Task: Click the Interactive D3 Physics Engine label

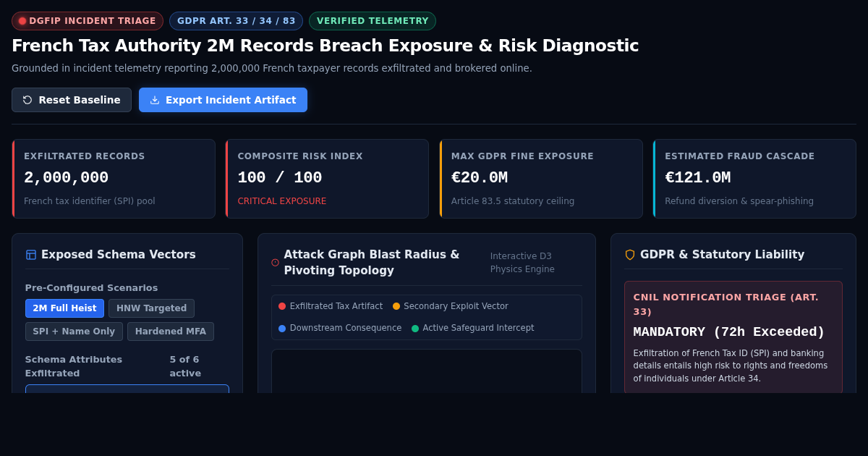Action: (x=522, y=263)
